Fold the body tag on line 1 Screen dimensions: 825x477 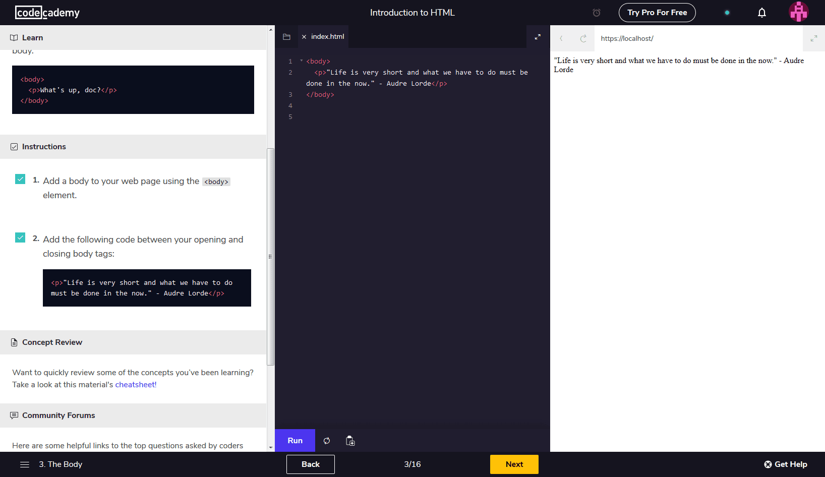(x=302, y=61)
